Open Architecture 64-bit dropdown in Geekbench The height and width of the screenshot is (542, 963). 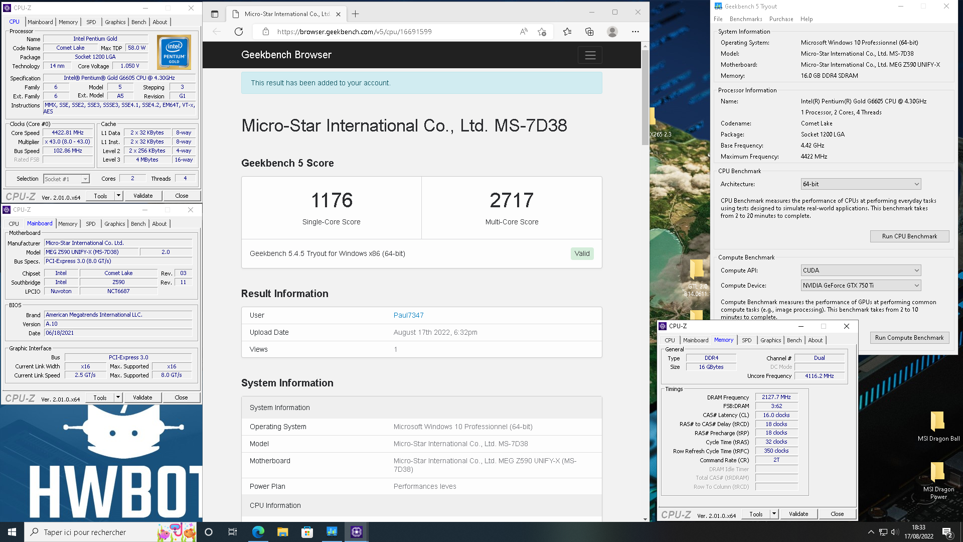[861, 184]
